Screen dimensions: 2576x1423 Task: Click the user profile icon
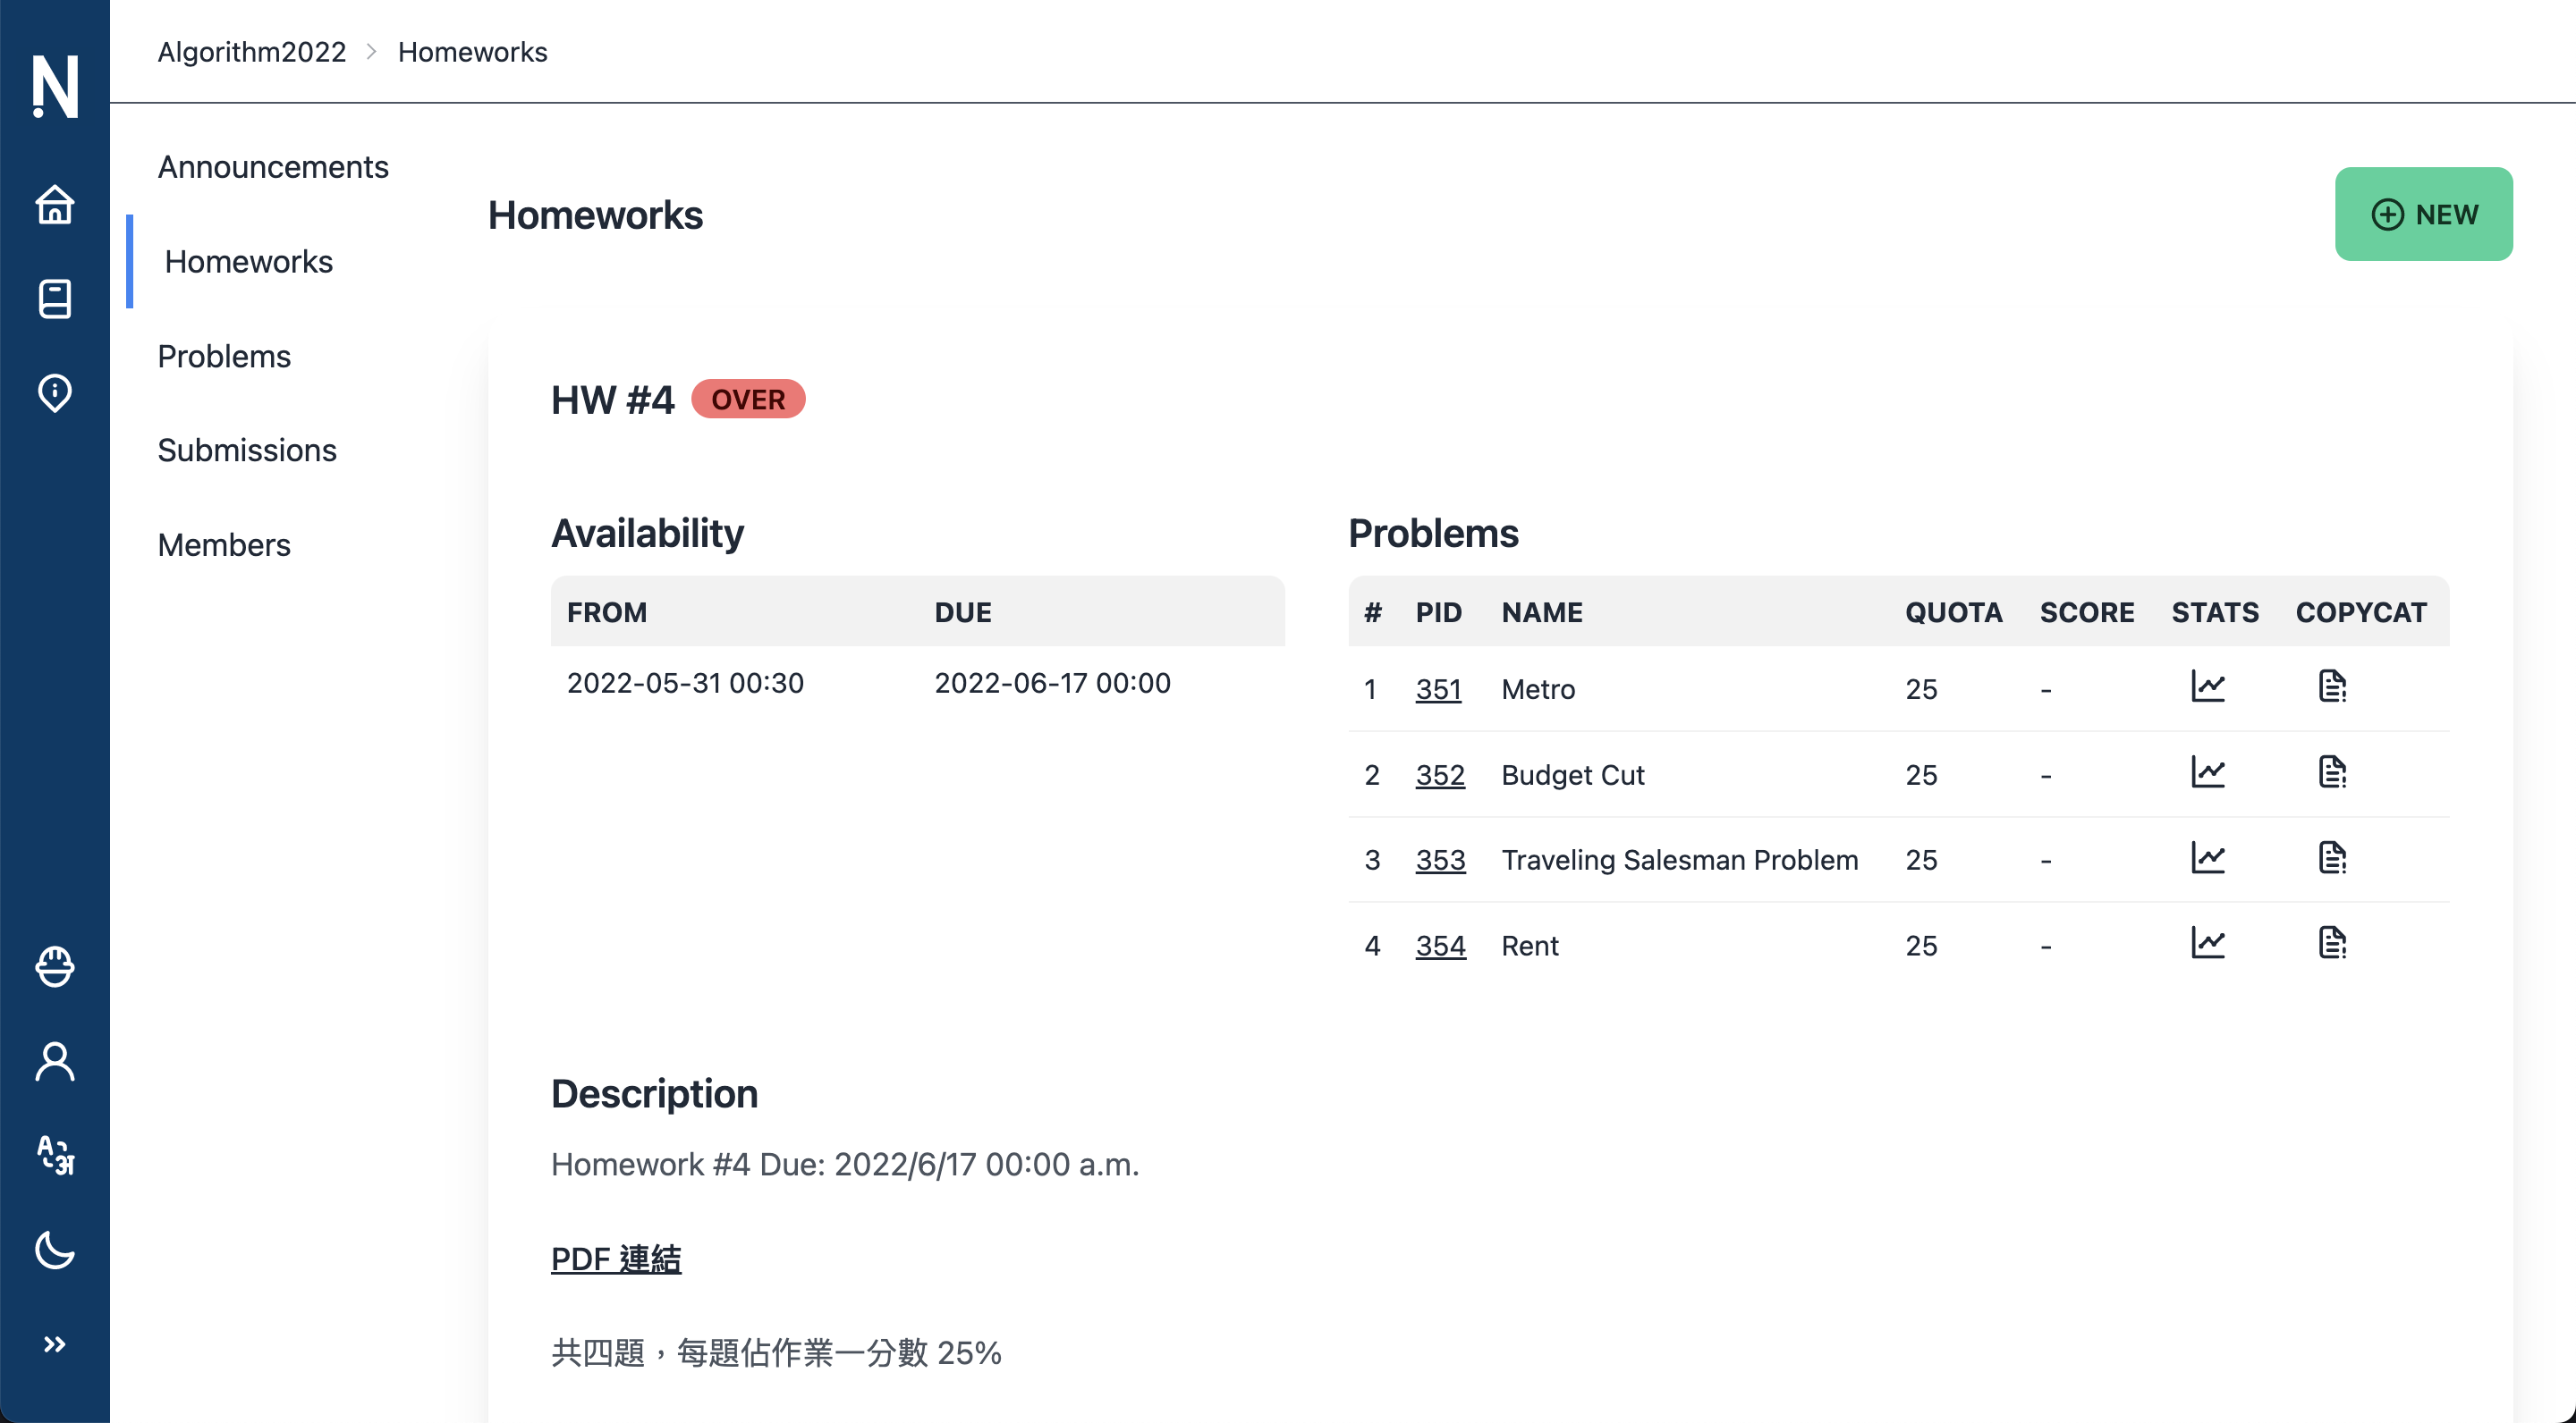click(54, 1061)
